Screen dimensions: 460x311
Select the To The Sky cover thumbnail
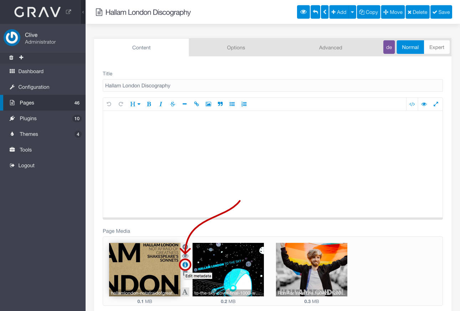click(228, 269)
